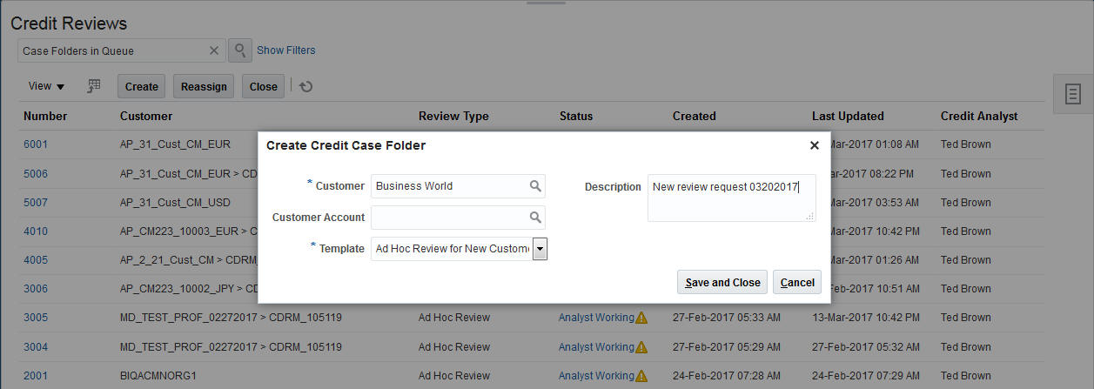Click the Cancel button in dialog
1094x389 pixels.
tap(797, 282)
